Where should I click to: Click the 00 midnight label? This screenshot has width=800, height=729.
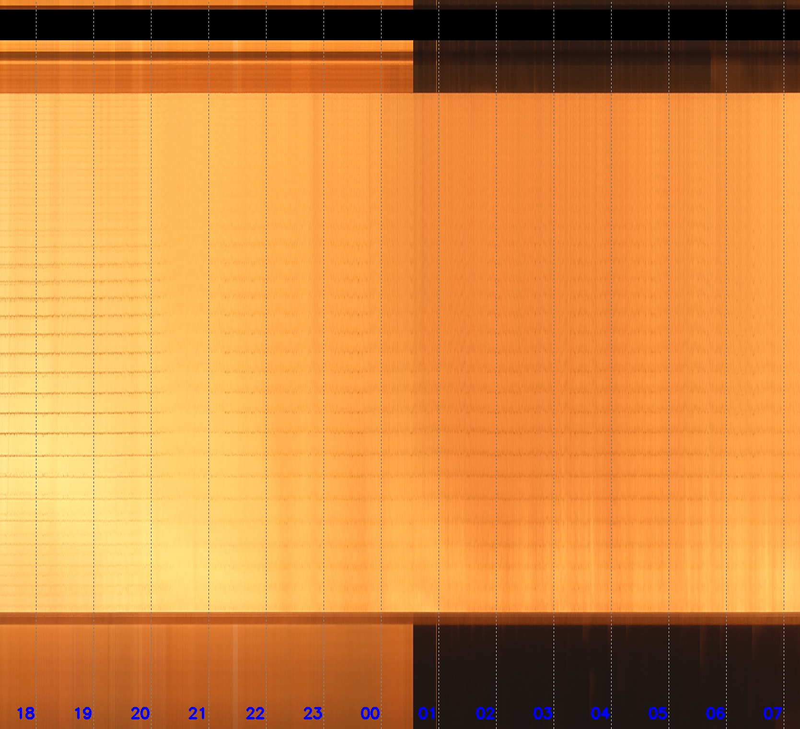tap(370, 714)
